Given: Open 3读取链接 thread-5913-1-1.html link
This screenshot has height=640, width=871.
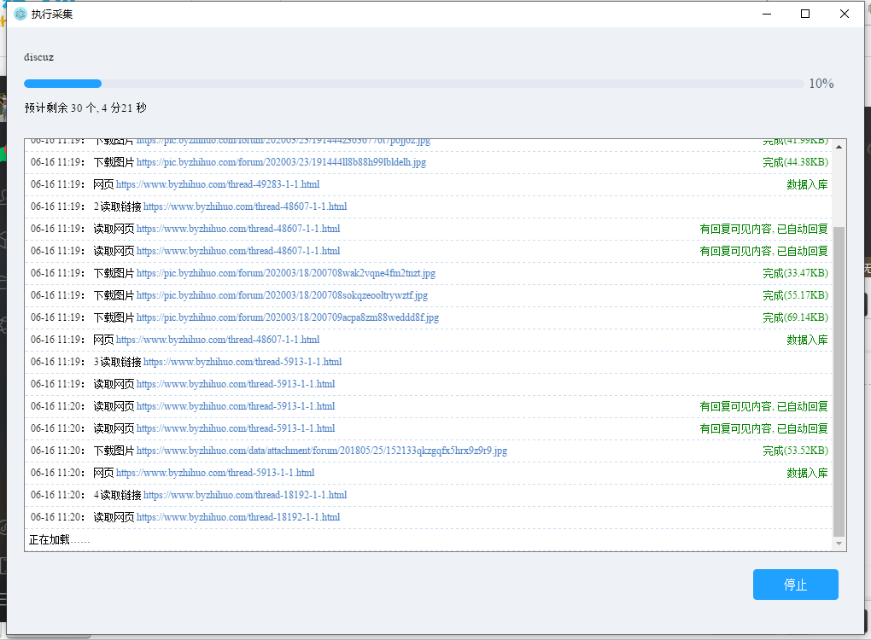Looking at the screenshot, I should point(243,362).
